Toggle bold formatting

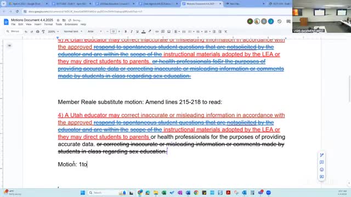point(126,32)
